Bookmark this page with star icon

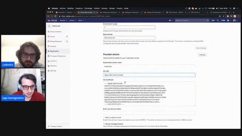click(x=223, y=16)
